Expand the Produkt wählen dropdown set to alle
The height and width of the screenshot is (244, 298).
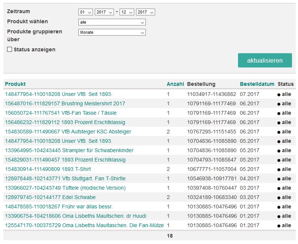[112, 22]
